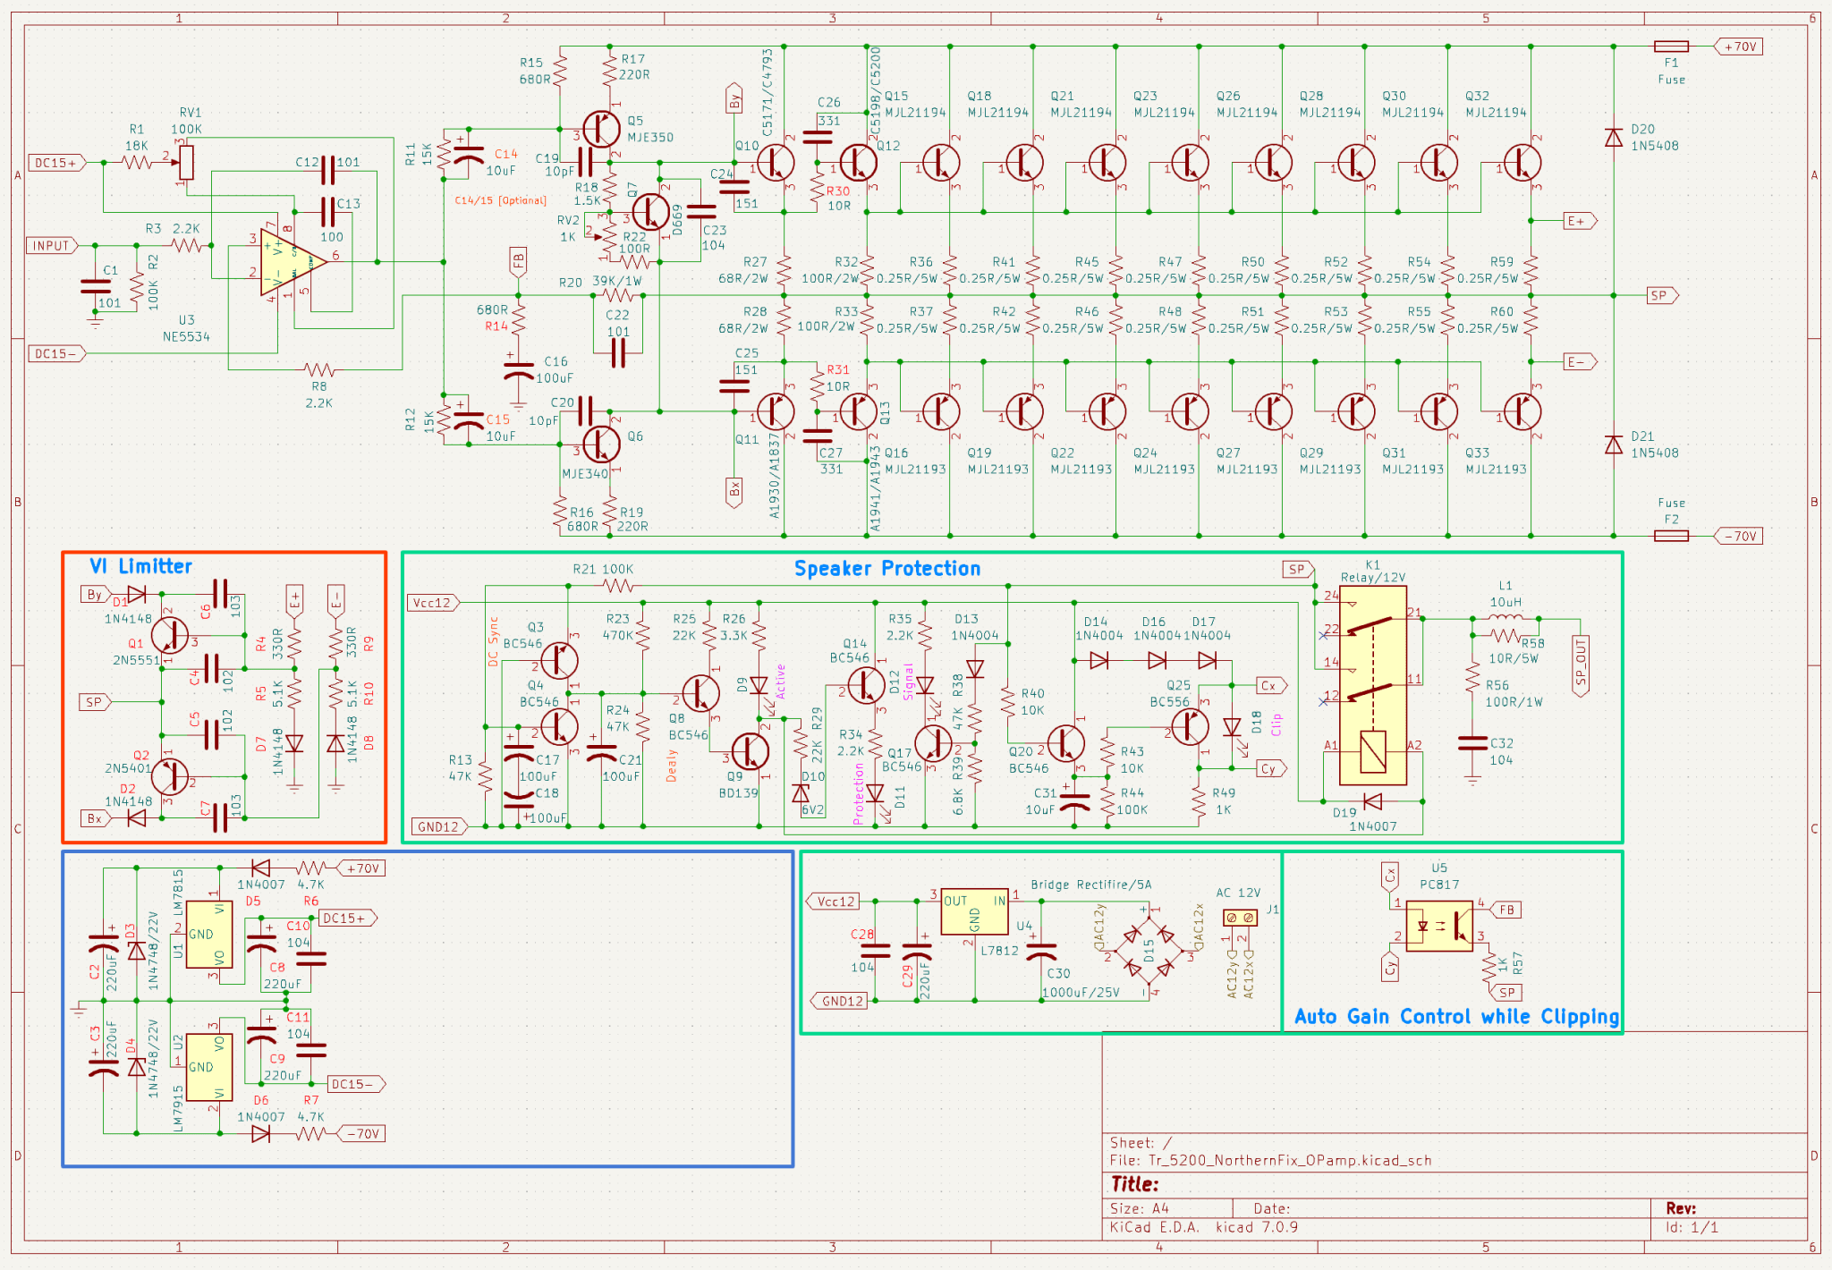Click the R20 39K/1W feedback resistor
The width and height of the screenshot is (1832, 1270).
(x=618, y=295)
